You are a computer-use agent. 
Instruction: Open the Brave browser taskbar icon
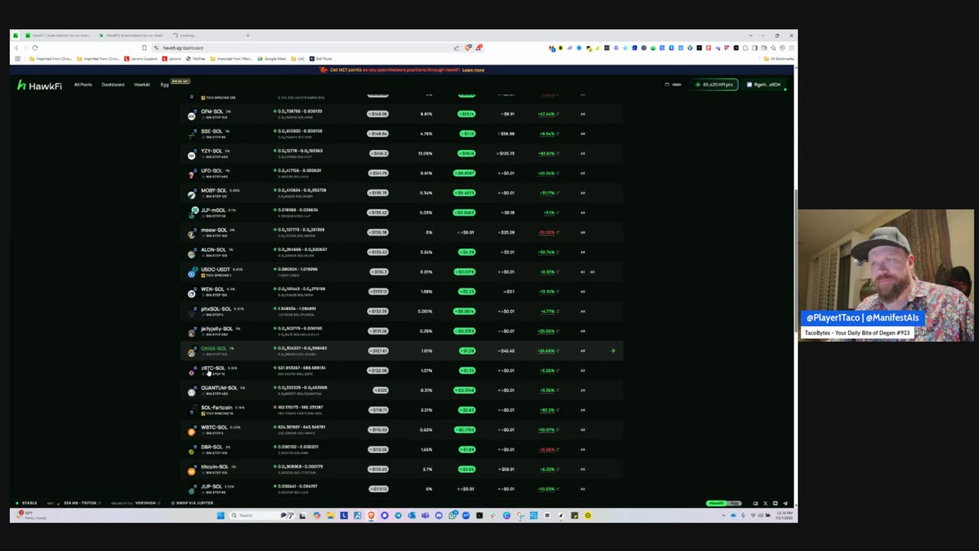click(x=371, y=515)
